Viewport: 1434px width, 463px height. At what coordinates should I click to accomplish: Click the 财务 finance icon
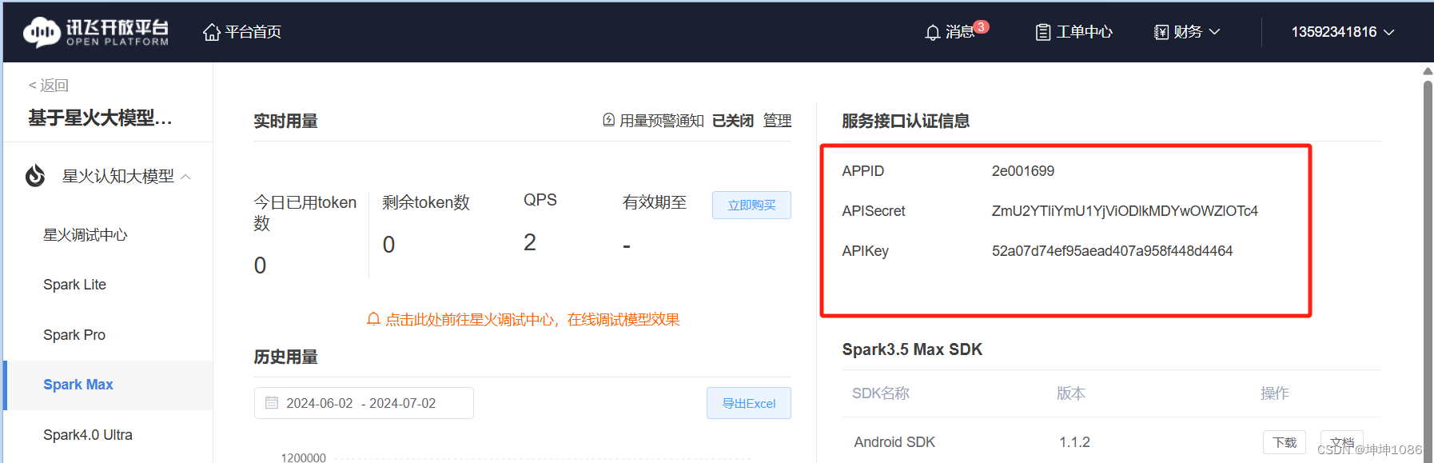click(x=1161, y=32)
